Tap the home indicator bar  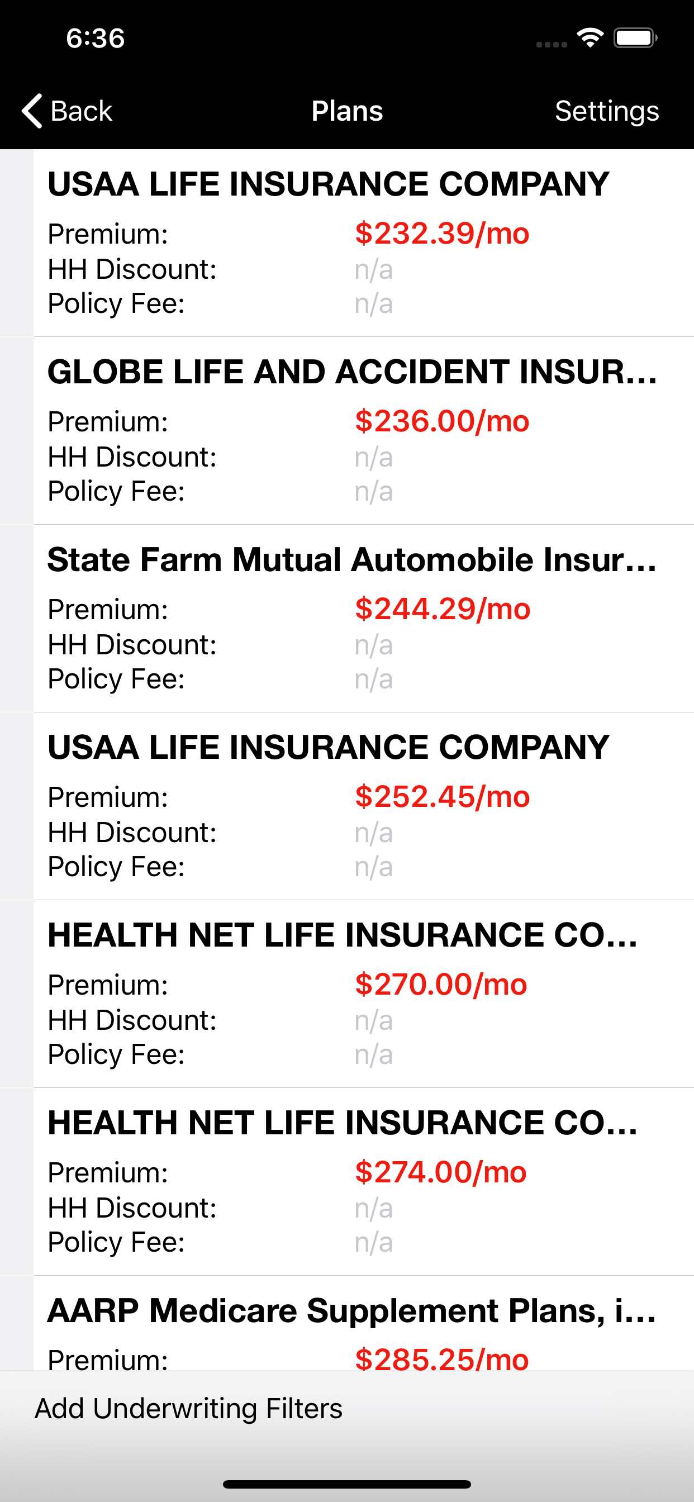click(x=347, y=1484)
